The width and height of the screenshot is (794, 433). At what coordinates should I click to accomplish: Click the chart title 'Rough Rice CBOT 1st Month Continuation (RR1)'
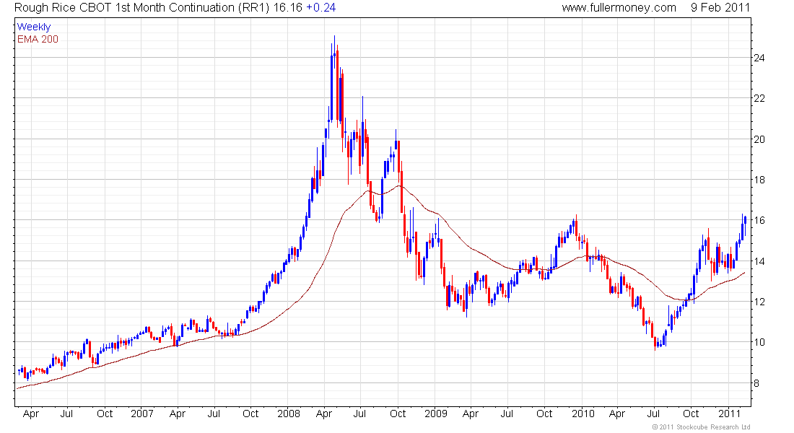141,8
